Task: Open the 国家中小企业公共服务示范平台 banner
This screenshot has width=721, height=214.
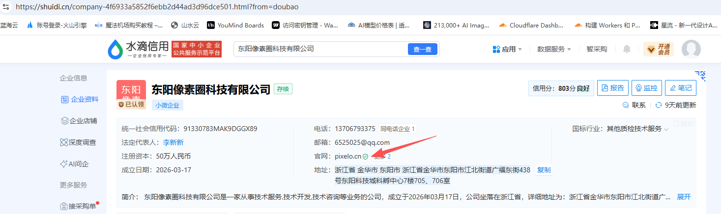Action: click(196, 49)
